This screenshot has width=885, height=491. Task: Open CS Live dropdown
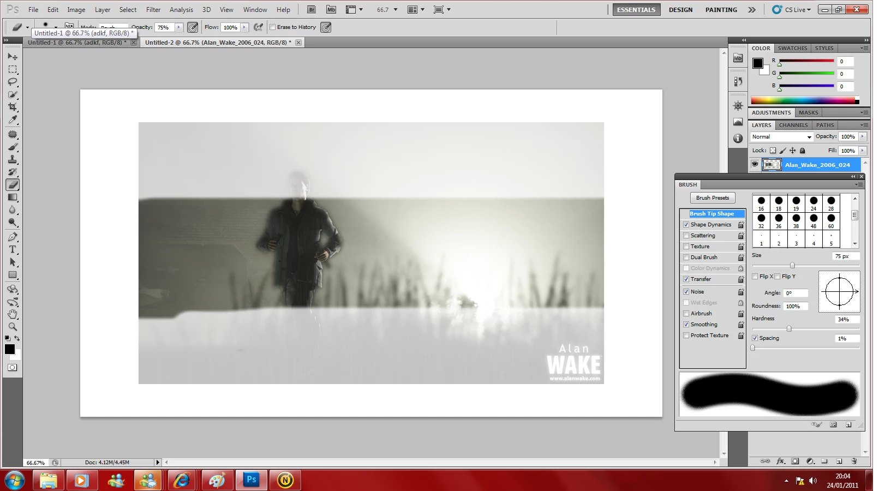(792, 9)
